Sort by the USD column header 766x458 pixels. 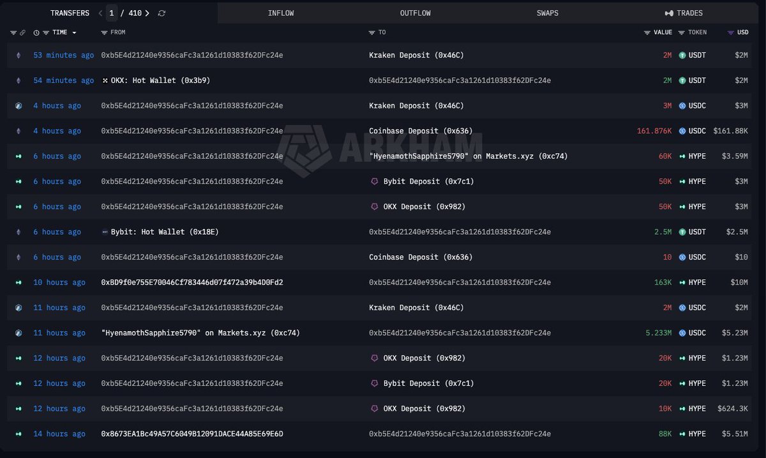pyautogui.click(x=742, y=33)
